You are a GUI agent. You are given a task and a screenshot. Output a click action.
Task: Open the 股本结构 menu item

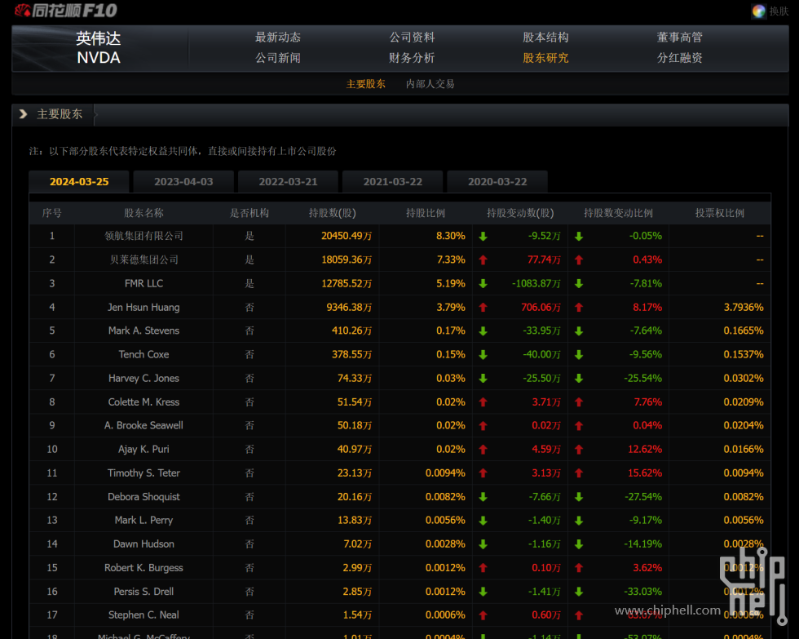545,38
